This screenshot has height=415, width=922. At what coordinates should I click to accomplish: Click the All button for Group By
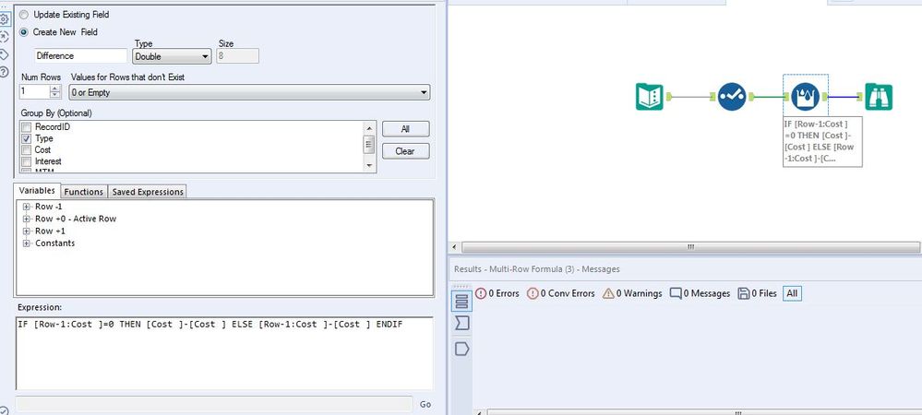pos(406,129)
